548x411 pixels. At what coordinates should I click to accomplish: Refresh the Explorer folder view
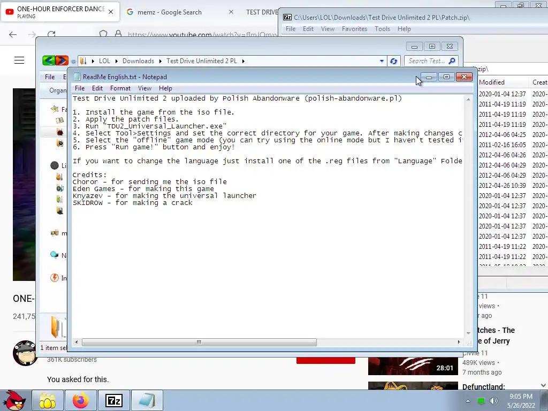[x=393, y=61]
